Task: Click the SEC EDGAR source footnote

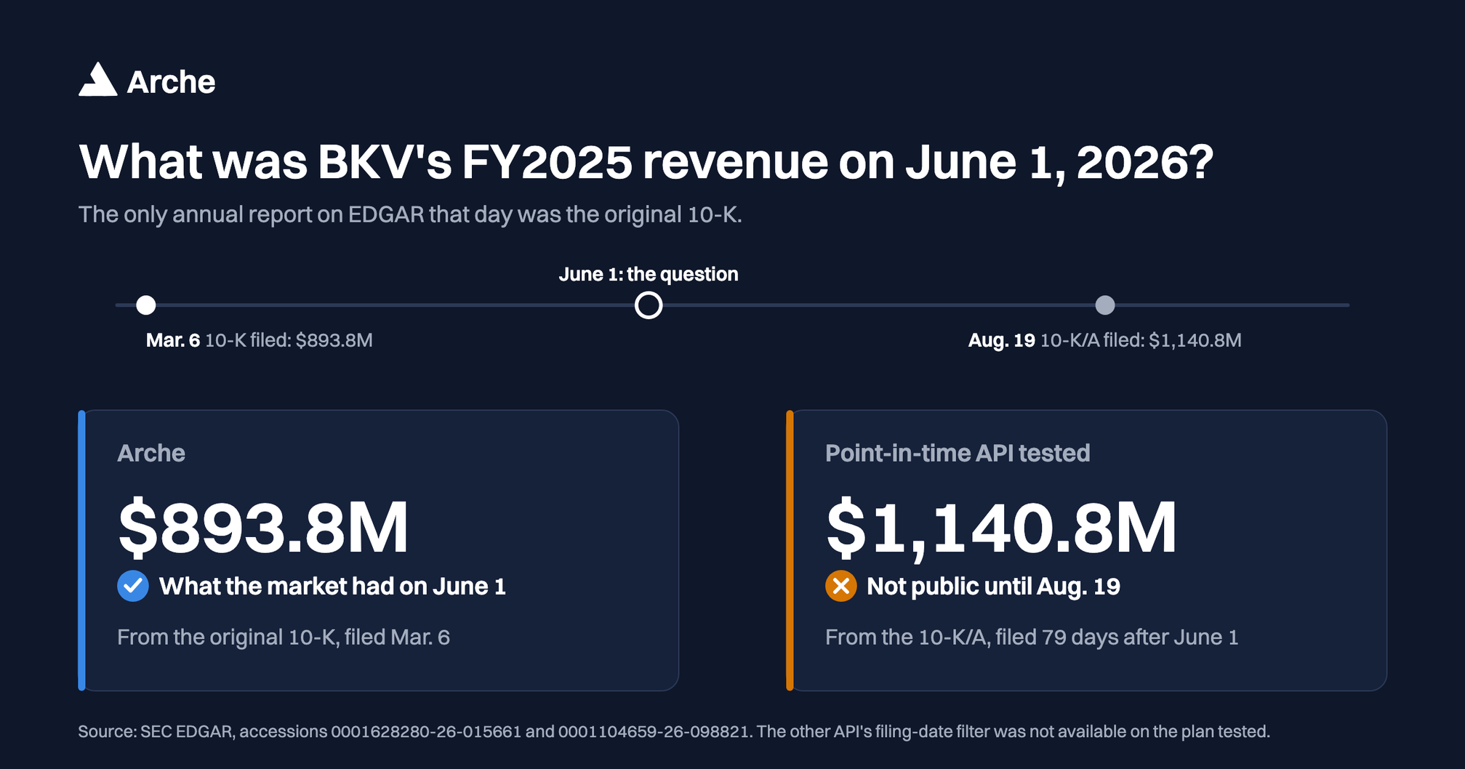Action: pos(674,731)
